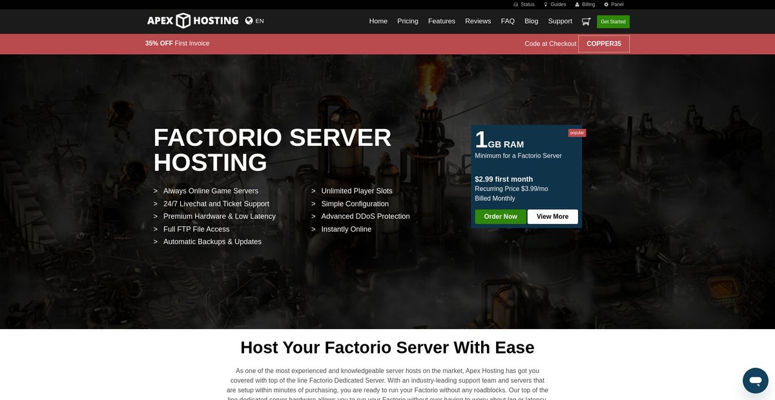
Task: Open the Reviews menu item
Action: coord(478,21)
